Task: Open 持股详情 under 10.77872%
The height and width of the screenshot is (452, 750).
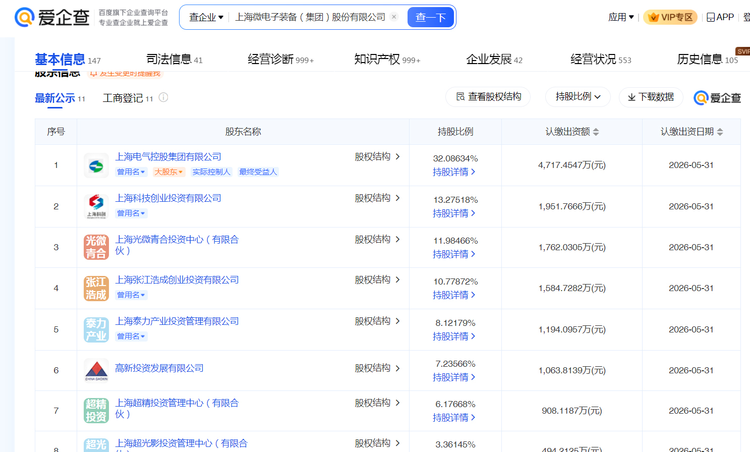Action: tap(454, 295)
